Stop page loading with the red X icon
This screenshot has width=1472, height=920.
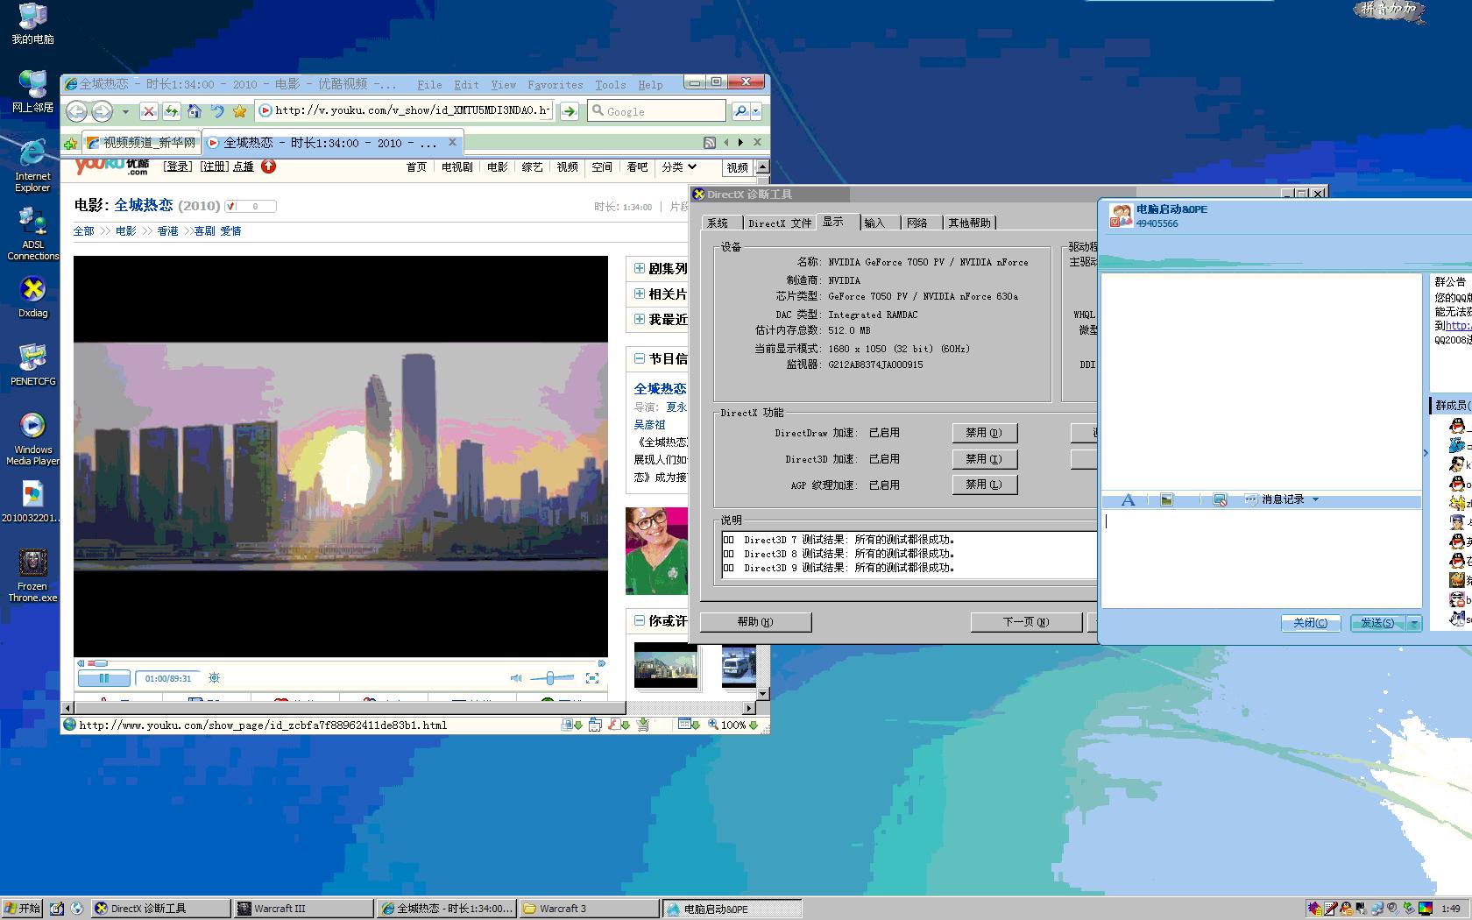point(149,111)
